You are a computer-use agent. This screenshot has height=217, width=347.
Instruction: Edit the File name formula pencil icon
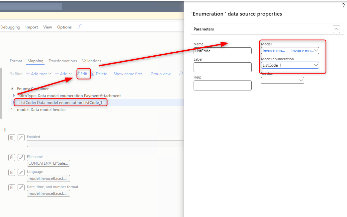[x=21, y=157]
